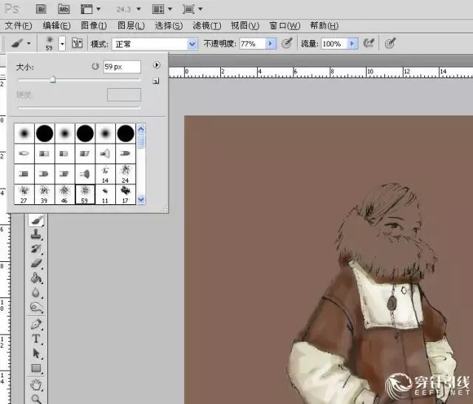The image size is (473, 404).
Task: Reset brush size with the restore icon
Action: (95, 66)
